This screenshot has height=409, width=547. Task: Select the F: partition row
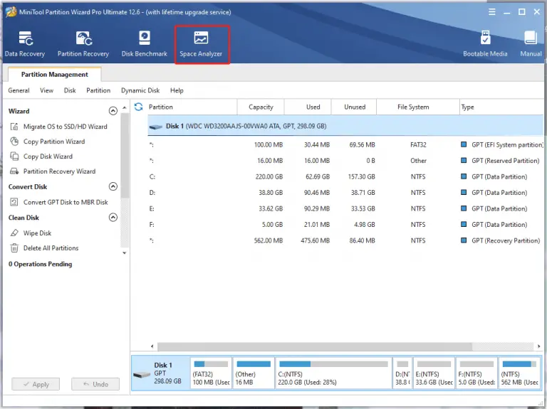pyautogui.click(x=345, y=225)
